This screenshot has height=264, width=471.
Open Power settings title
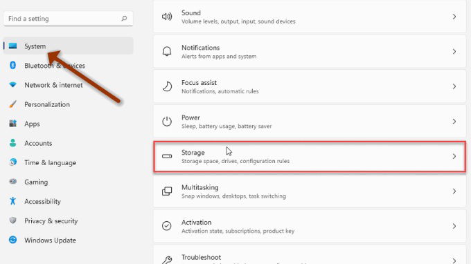pos(190,117)
